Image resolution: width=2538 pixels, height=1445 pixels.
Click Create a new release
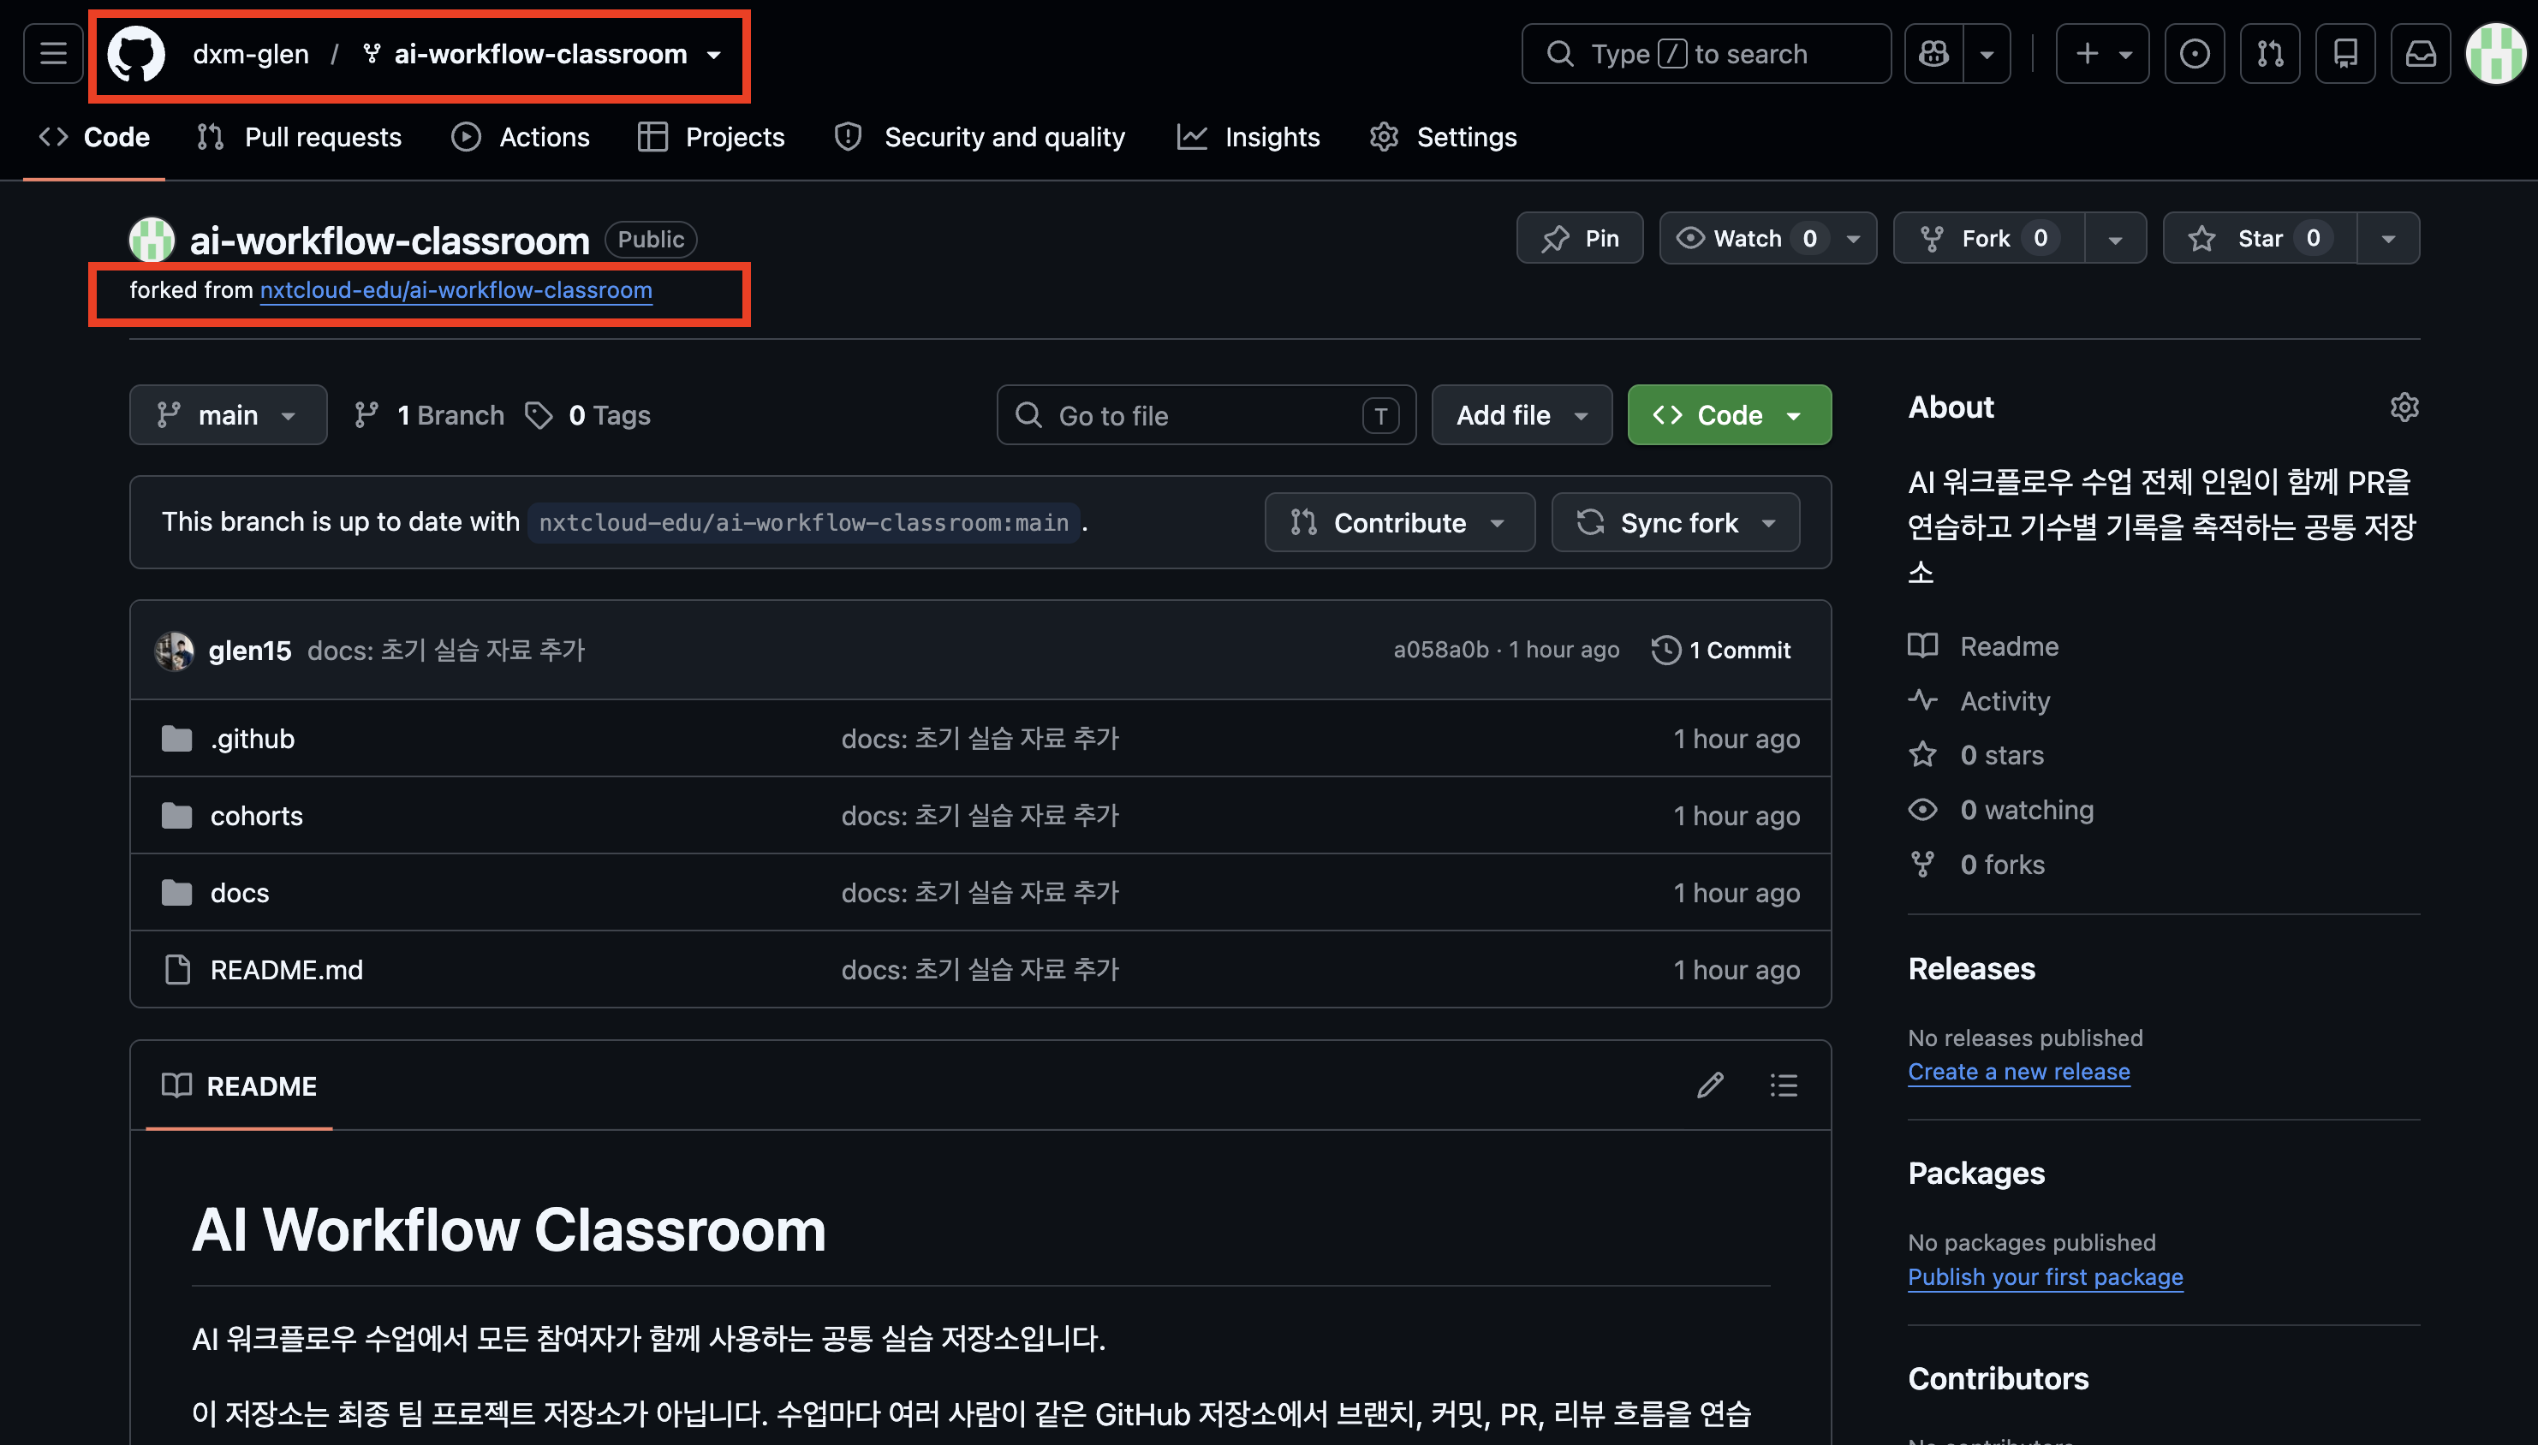click(x=2019, y=1072)
